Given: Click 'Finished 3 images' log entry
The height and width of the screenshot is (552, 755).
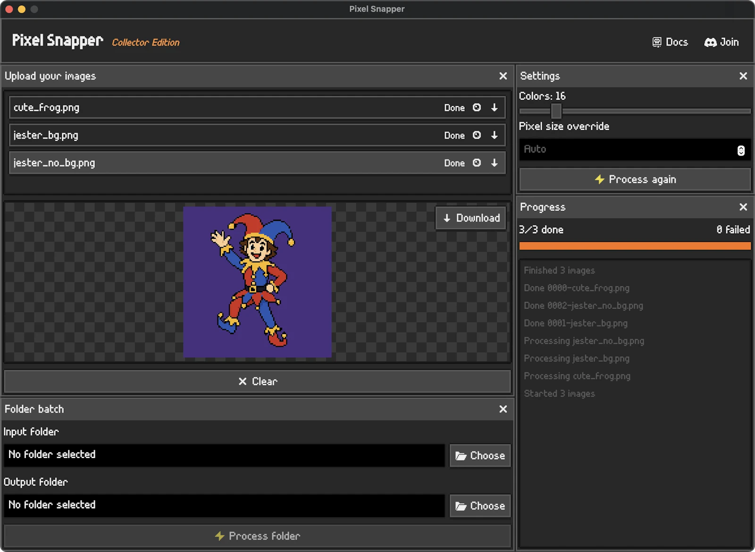Looking at the screenshot, I should pos(559,270).
